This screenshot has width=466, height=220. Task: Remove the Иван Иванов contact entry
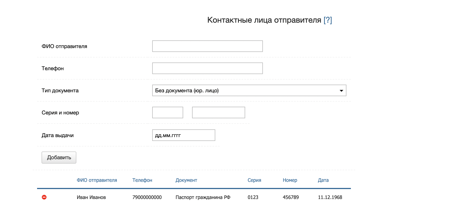pos(44,197)
